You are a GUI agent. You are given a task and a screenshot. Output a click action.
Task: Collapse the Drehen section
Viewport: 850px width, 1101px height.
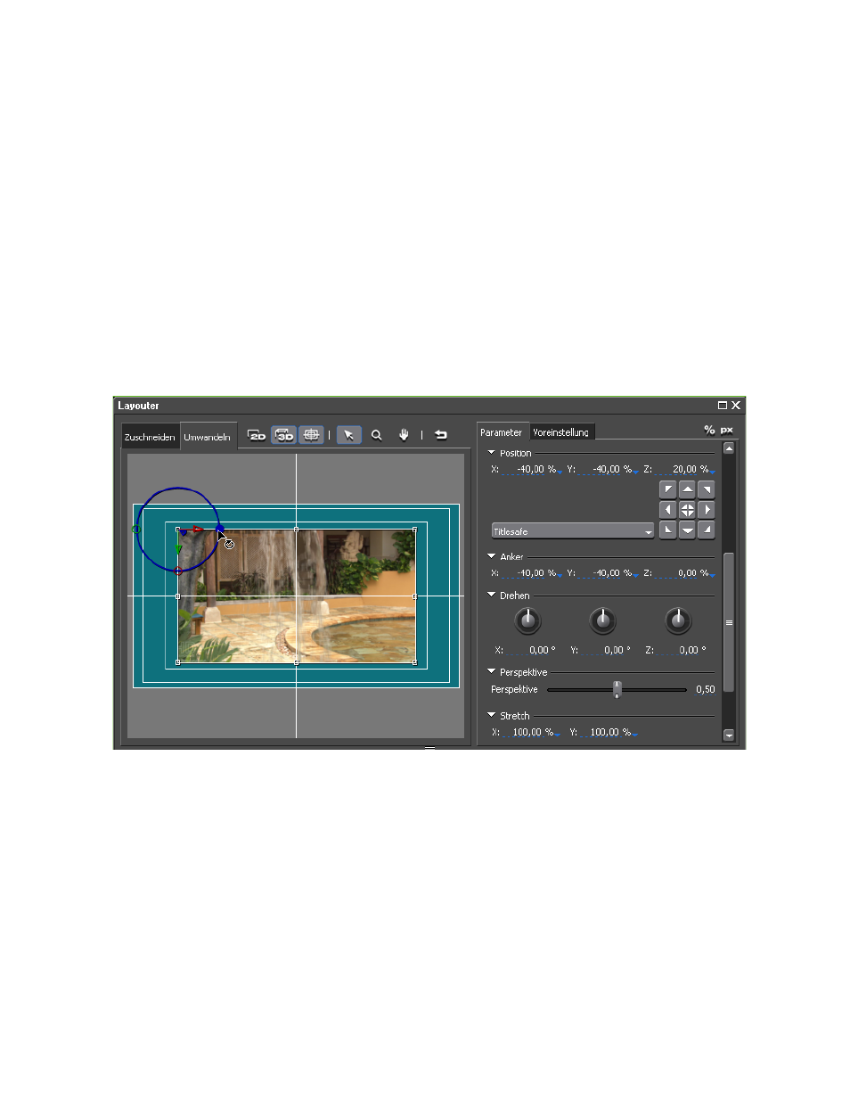point(491,596)
